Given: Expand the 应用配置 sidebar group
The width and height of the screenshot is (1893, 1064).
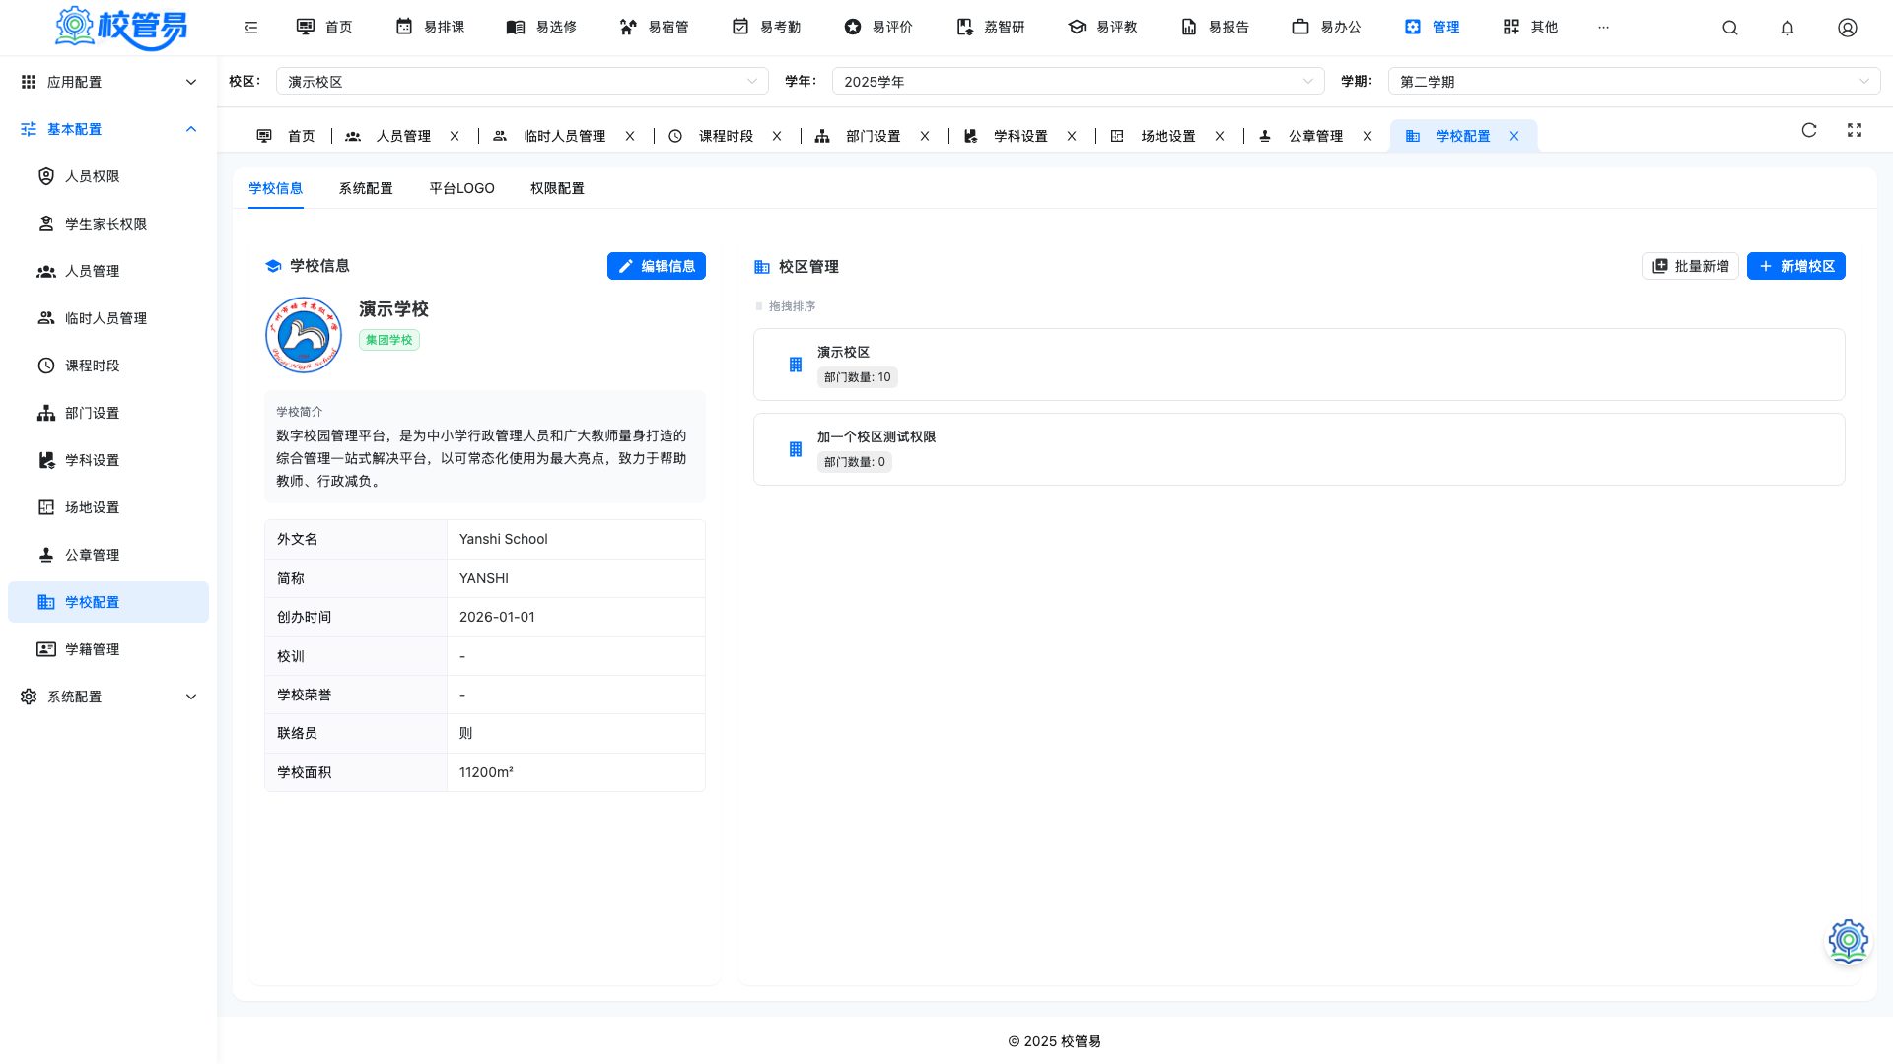Looking at the screenshot, I should point(108,82).
